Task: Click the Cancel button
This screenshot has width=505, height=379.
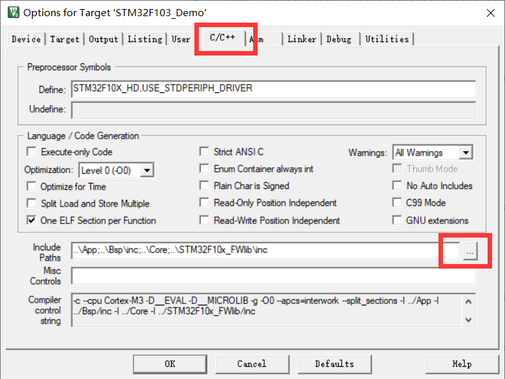Action: tap(252, 364)
